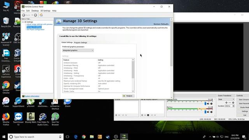Image resolution: width=249 pixels, height=140 pixels.
Task: Click the OpenGL rendering GPU row
Action: coord(97,84)
